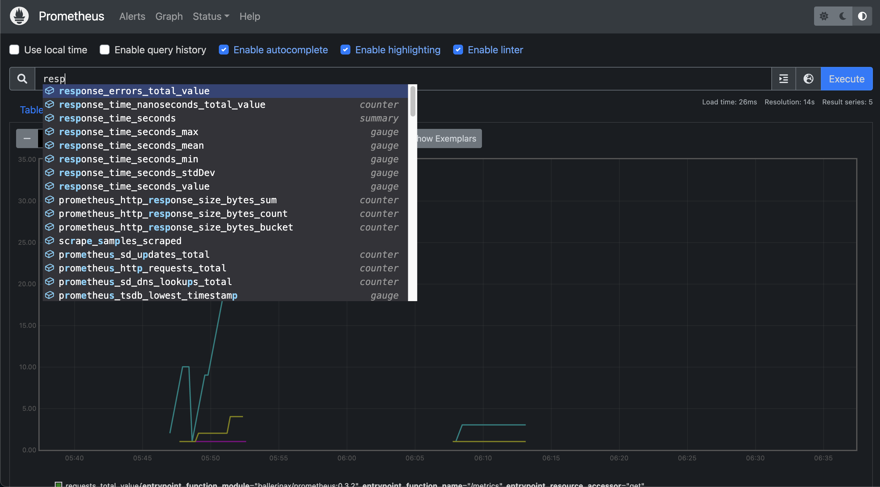Run the query with Execute

click(847, 79)
